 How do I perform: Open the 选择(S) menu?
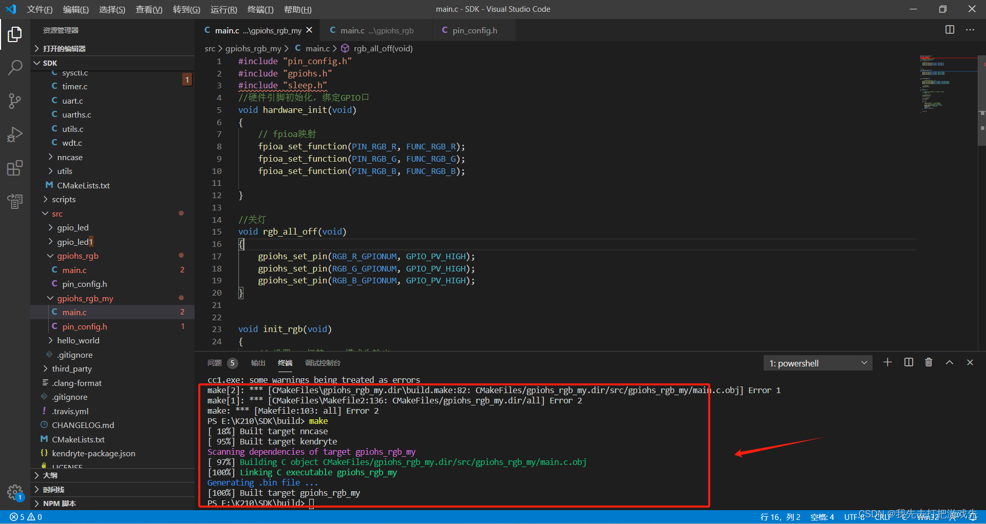[112, 9]
